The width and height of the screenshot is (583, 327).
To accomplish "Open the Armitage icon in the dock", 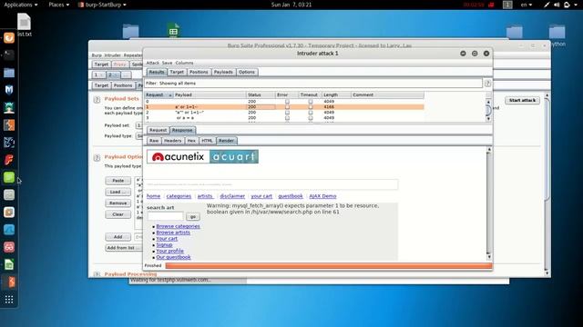I will (9, 107).
